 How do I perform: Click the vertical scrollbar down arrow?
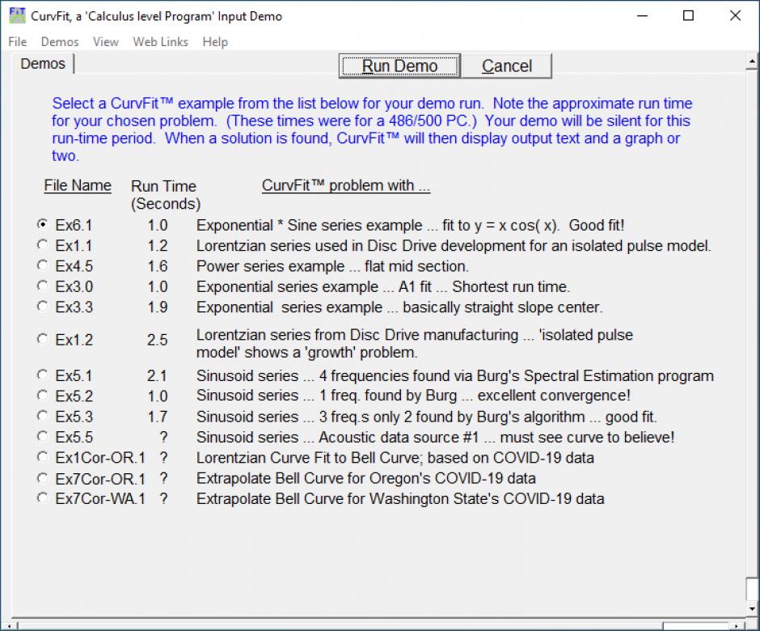point(752,608)
